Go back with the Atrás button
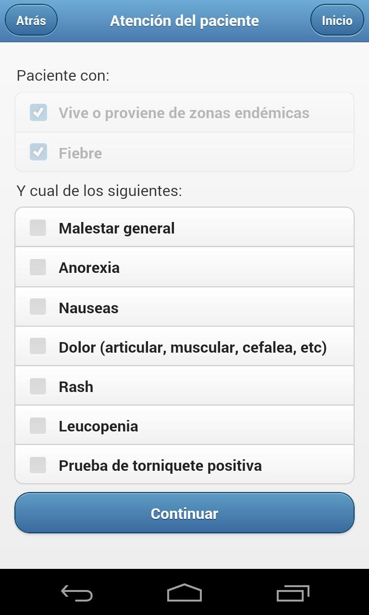 pyautogui.click(x=31, y=21)
